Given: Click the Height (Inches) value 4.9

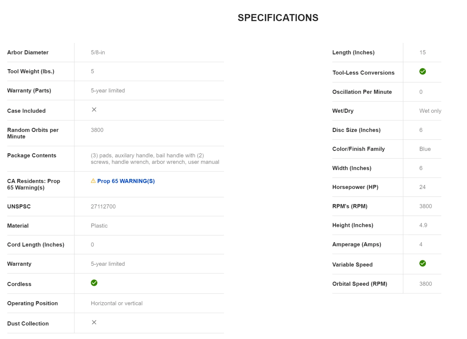Looking at the screenshot, I should pos(423,225).
